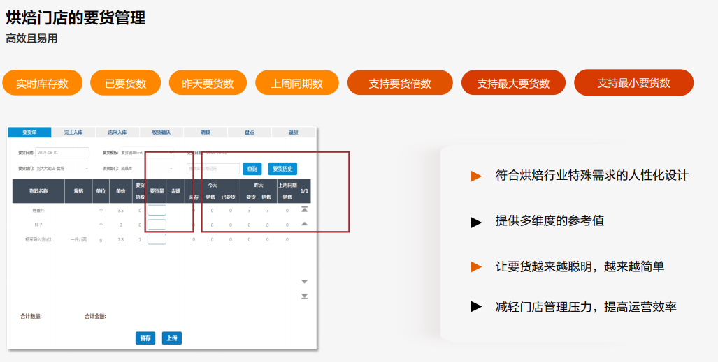Jump to last row with bottom arrow icon
The image size is (718, 362).
tap(304, 296)
